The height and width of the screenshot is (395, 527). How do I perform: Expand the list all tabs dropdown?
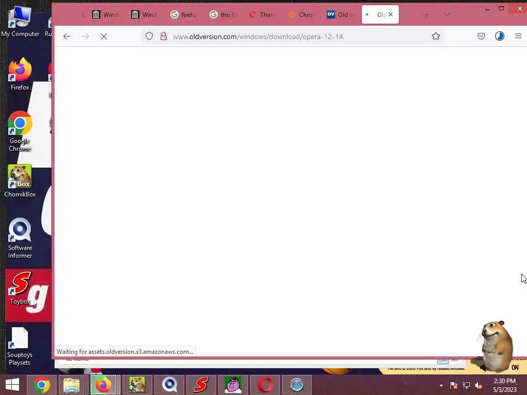tap(447, 14)
